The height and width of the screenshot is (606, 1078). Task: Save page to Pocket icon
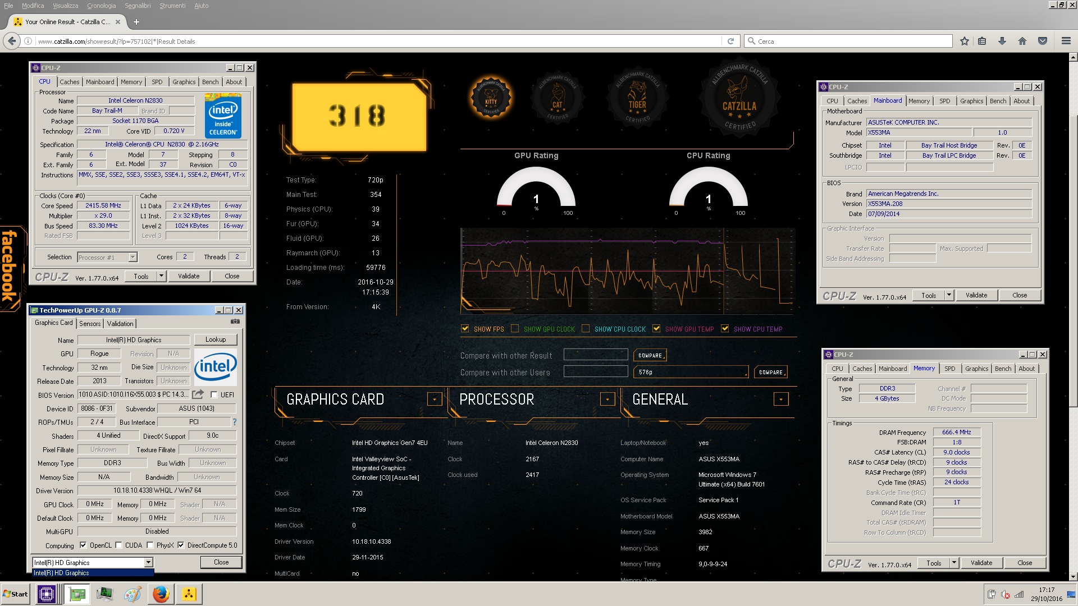point(1043,41)
